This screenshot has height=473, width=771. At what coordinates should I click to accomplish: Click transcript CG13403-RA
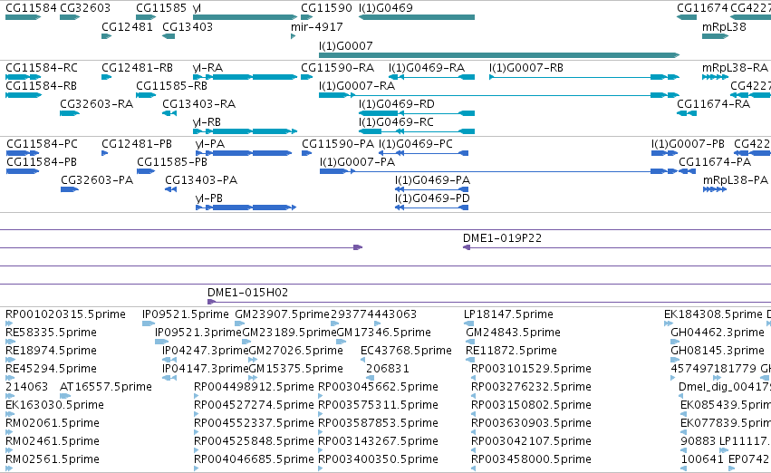tap(169, 113)
